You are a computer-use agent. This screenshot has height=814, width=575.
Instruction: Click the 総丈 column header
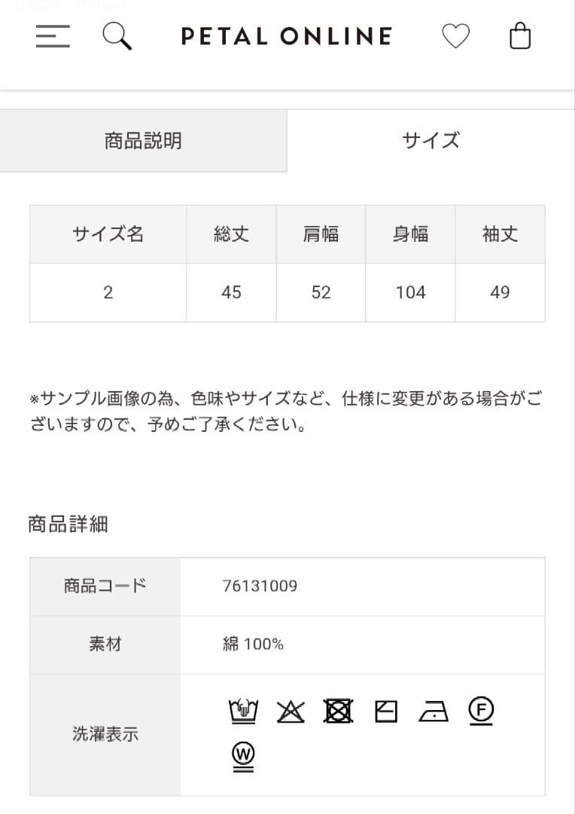(231, 234)
